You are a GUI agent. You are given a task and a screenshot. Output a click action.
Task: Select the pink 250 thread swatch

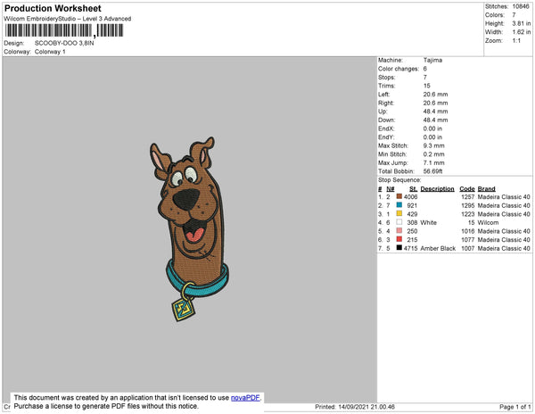399,230
